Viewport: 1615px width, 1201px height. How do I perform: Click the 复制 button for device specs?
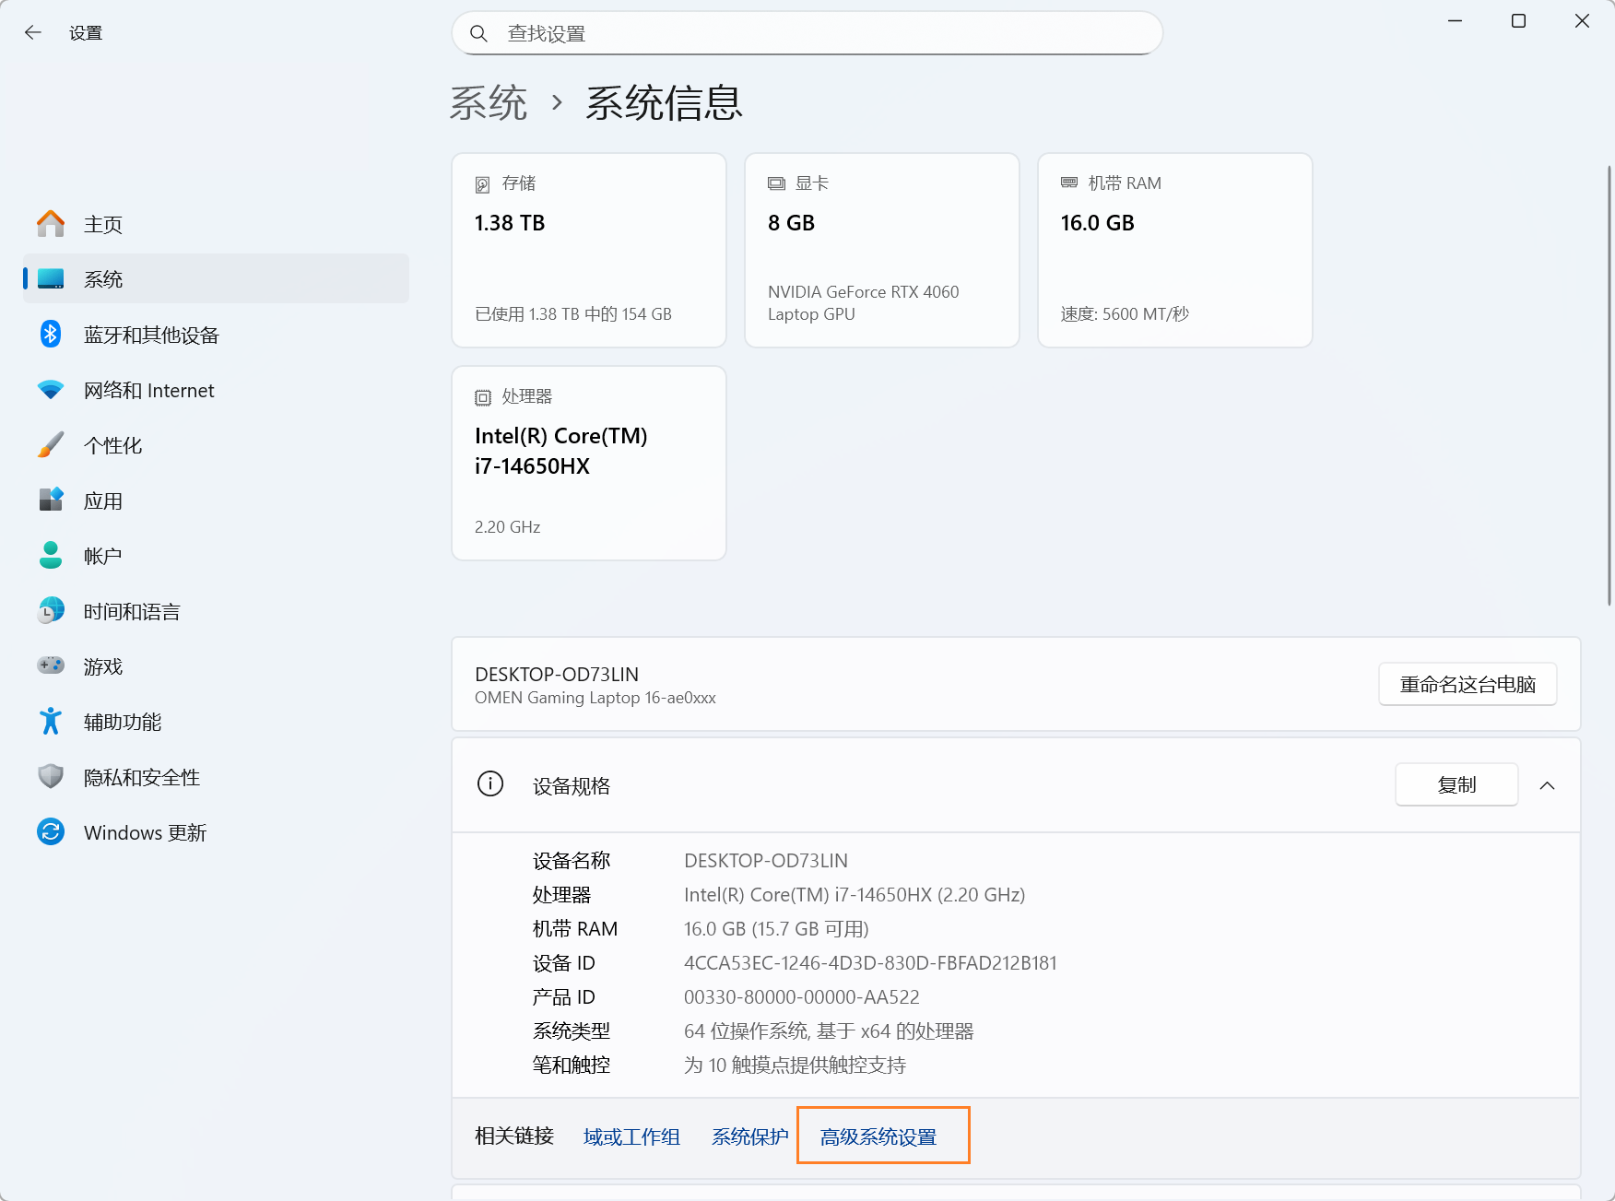click(x=1456, y=784)
